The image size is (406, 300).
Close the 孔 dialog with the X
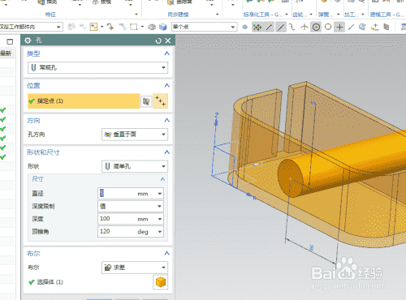click(168, 41)
